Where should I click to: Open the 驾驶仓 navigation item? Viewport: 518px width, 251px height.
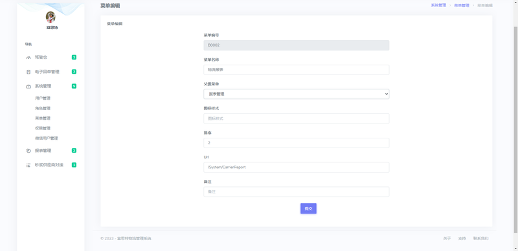[51, 57]
